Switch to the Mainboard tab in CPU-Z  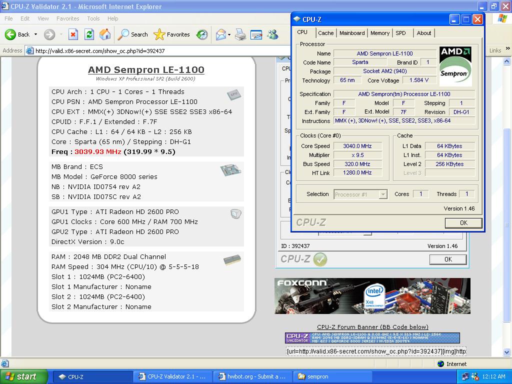tap(352, 33)
